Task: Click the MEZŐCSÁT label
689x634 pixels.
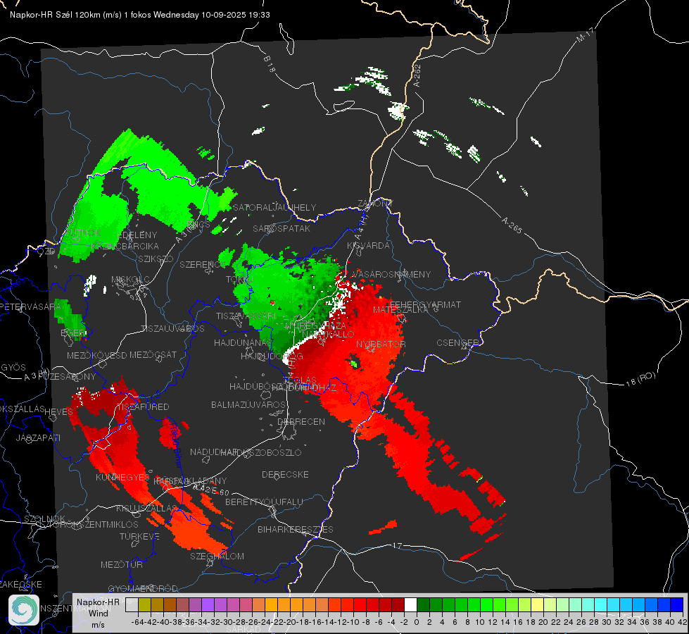Action: pos(153,354)
